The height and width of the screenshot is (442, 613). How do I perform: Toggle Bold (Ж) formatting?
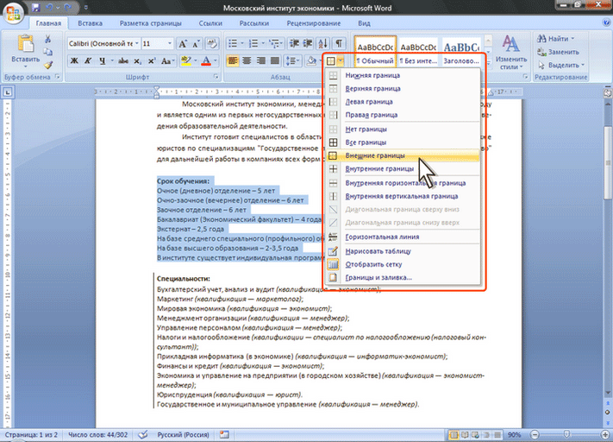pyautogui.click(x=74, y=61)
